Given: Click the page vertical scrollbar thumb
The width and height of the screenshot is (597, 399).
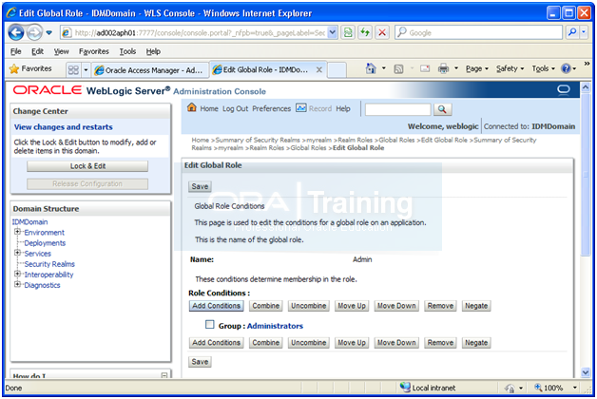Looking at the screenshot, I should (586, 177).
